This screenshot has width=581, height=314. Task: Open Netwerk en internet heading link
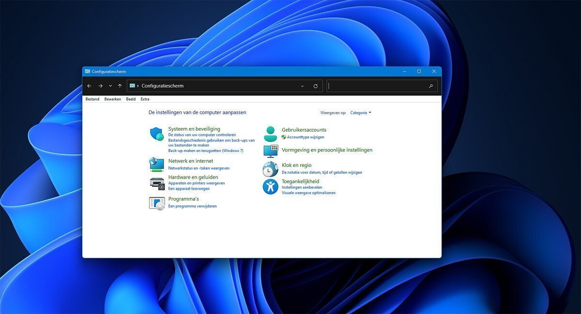pyautogui.click(x=191, y=161)
